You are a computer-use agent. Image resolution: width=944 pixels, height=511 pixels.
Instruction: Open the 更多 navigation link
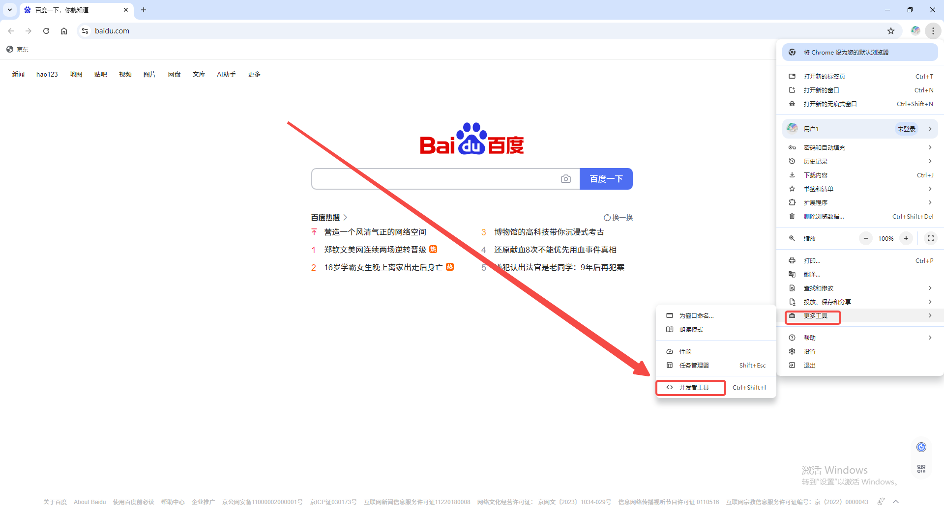254,74
